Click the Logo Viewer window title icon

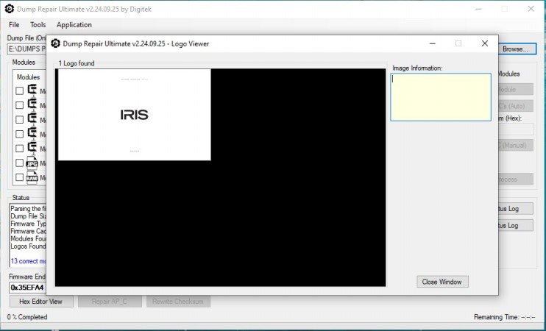55,43
